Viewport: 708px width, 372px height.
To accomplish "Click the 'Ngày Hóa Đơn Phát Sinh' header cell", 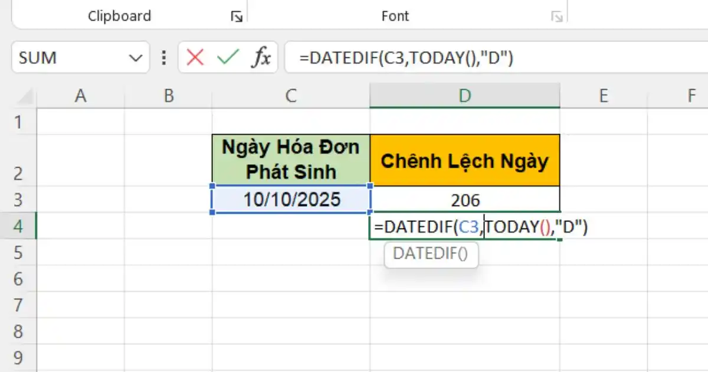I will (291, 160).
